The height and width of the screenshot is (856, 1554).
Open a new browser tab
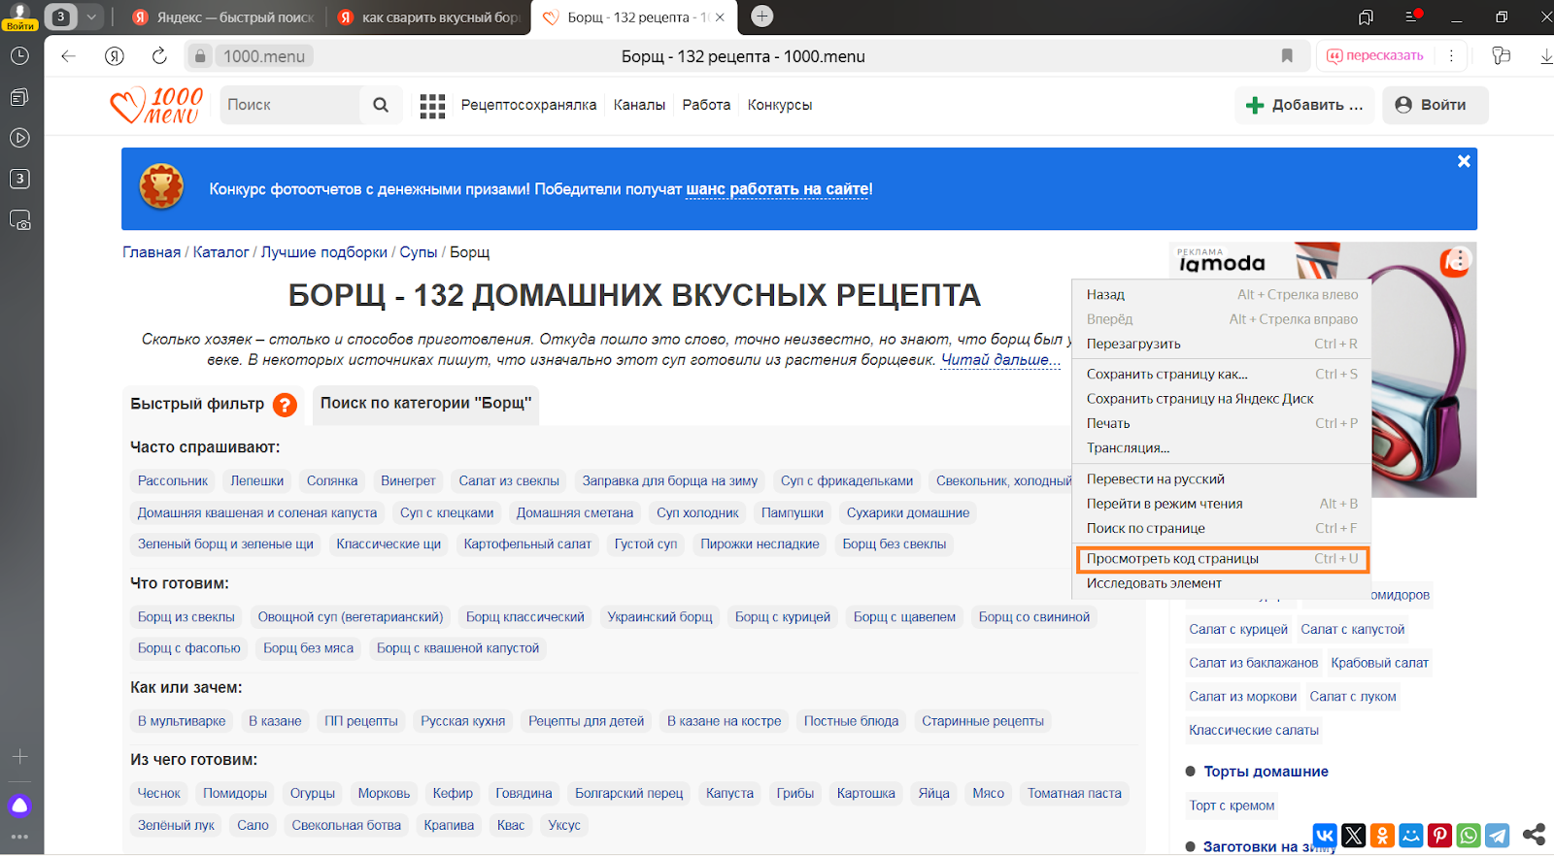coord(762,16)
